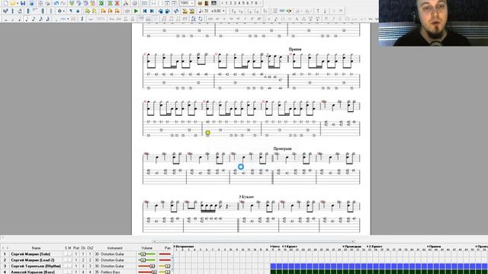Viewport: 488px width, 274px height.
Task: Expand arrow next to blue info icon
Action: (64, 11)
